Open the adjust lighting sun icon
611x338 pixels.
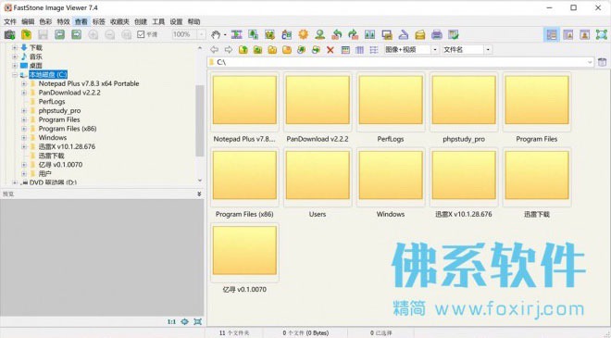(303, 34)
